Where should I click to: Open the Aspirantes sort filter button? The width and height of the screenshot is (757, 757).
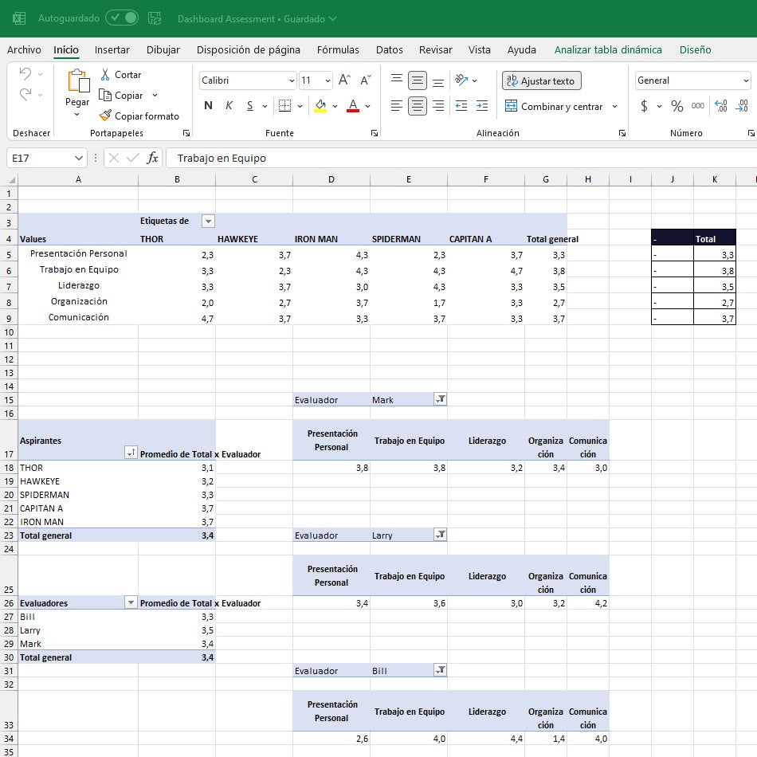point(131,453)
